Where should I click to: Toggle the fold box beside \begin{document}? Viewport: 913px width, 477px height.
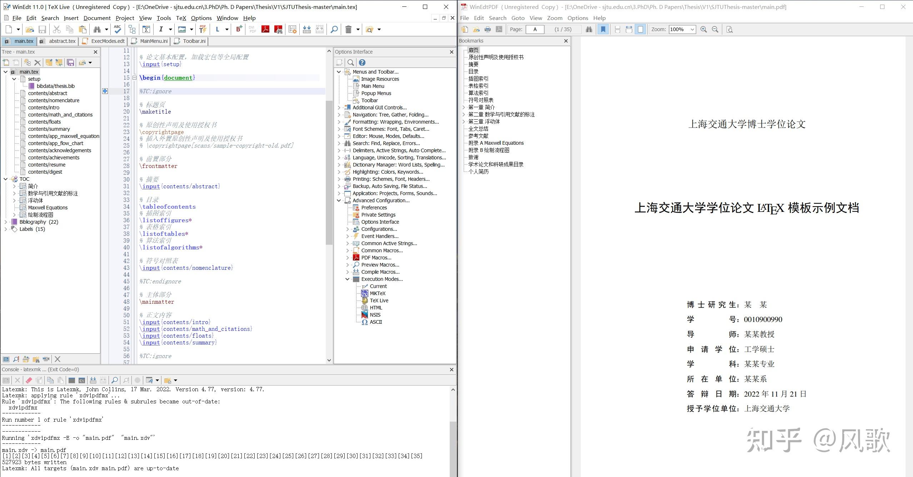coord(134,78)
